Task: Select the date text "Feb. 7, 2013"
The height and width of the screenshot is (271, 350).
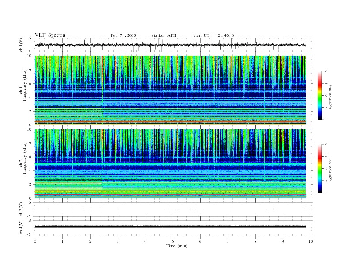Action: click(x=123, y=35)
